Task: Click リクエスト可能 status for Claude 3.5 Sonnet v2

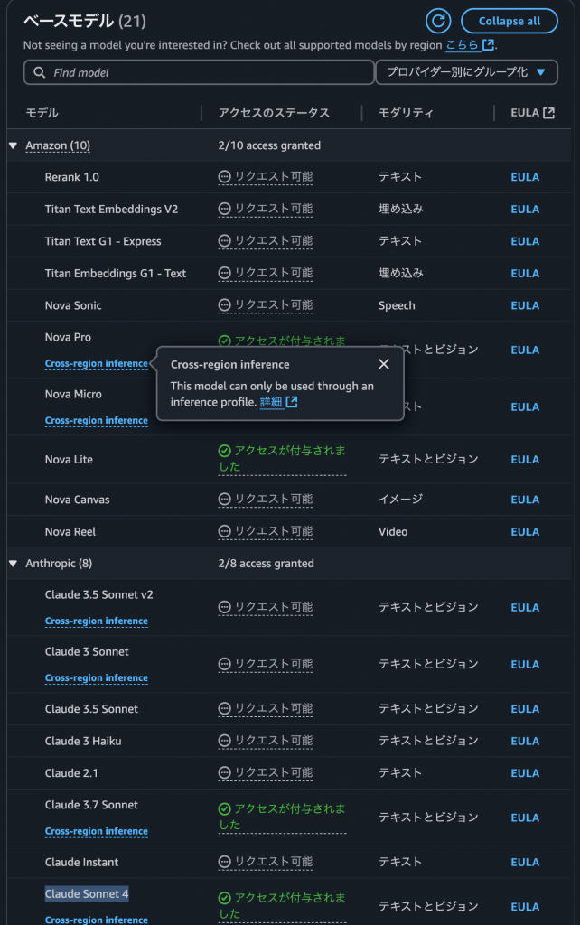Action: (266, 607)
